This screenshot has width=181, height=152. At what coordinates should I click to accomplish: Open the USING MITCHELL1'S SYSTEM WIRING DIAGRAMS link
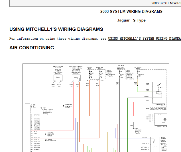pos(145,39)
